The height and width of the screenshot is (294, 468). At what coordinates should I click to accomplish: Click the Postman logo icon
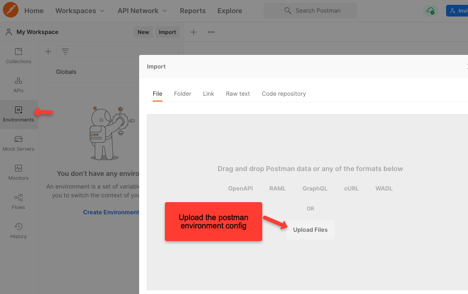tap(11, 10)
